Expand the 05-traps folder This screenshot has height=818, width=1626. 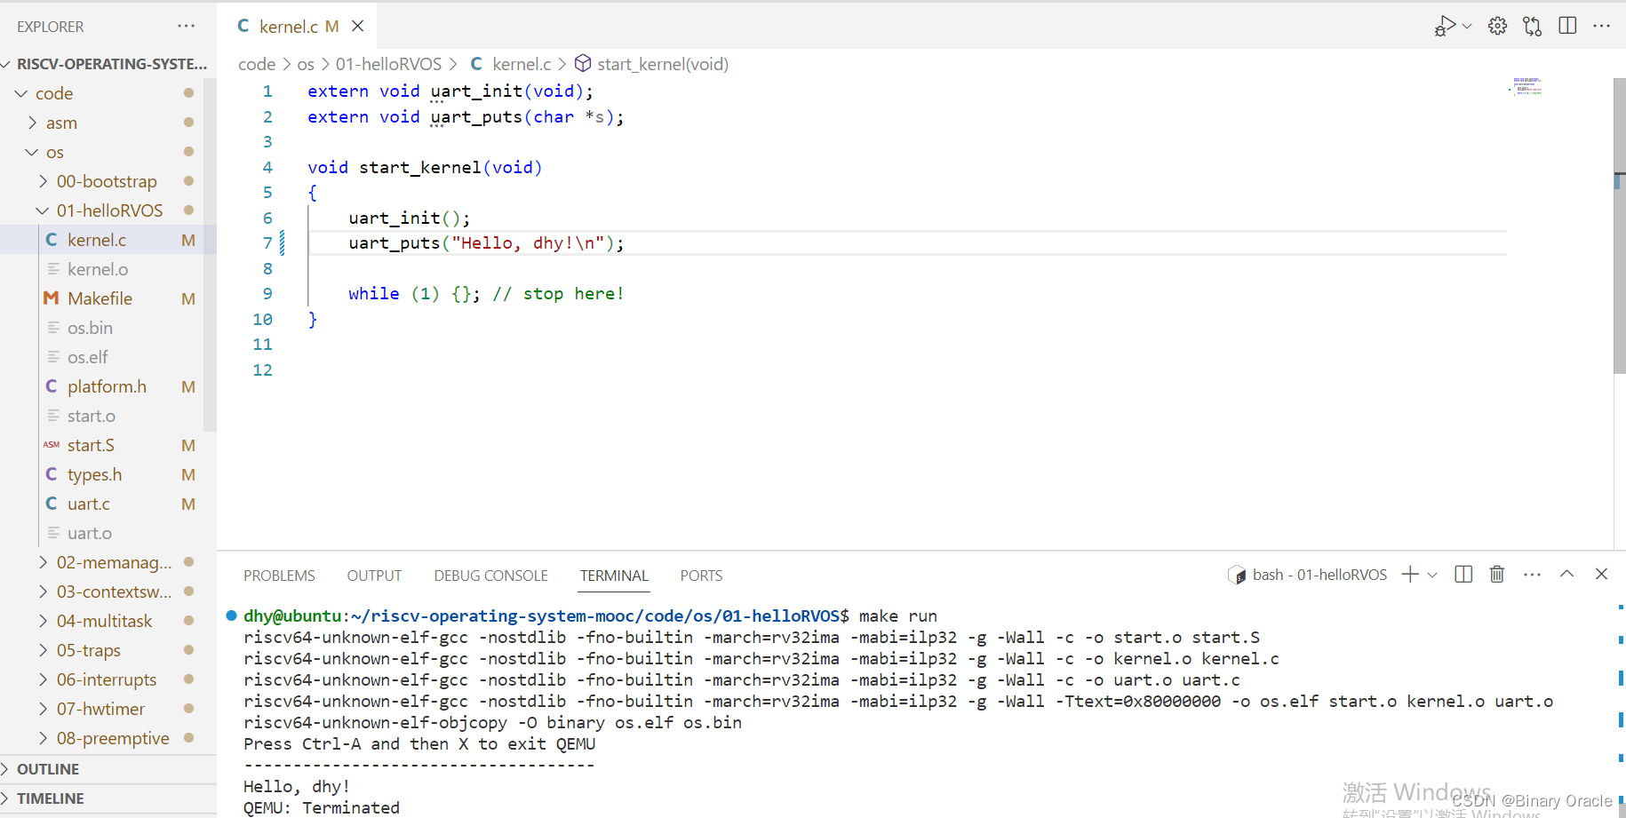tap(108, 650)
